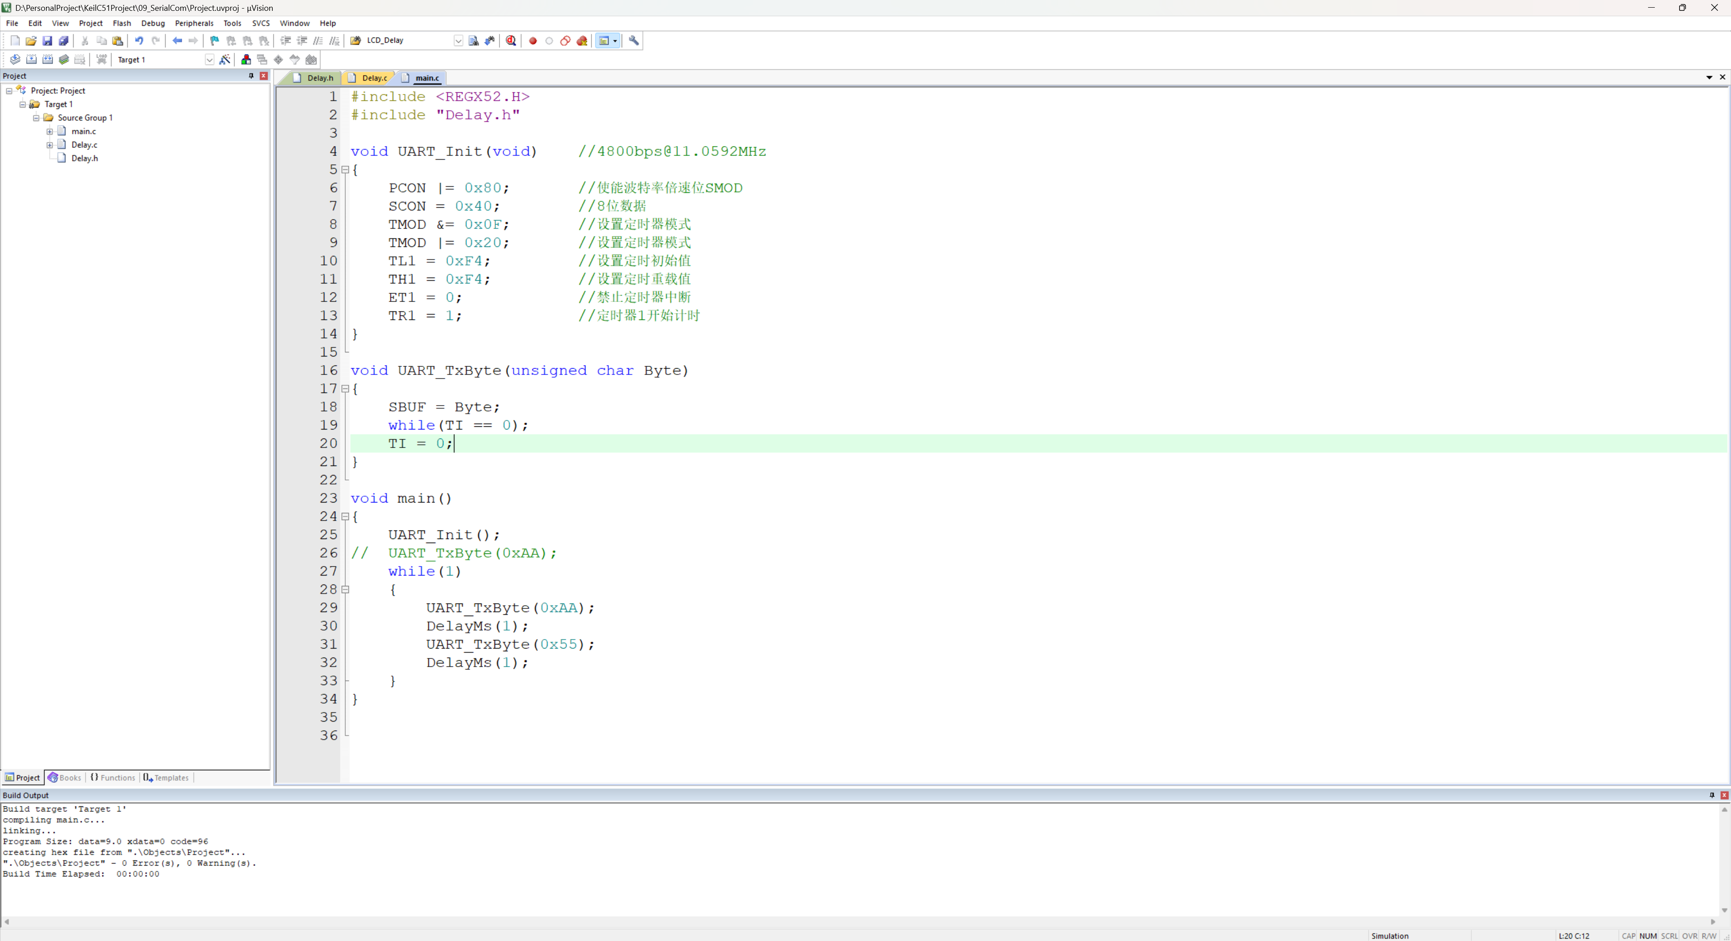Open the editor tab list dropdown arrow
This screenshot has width=1731, height=941.
[x=1709, y=77]
